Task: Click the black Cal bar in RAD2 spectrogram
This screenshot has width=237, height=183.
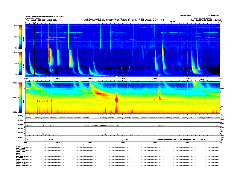Action: pos(34,36)
